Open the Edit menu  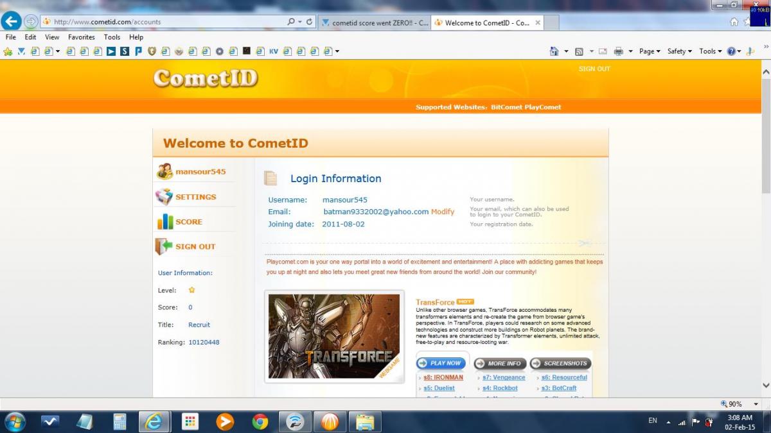click(30, 37)
